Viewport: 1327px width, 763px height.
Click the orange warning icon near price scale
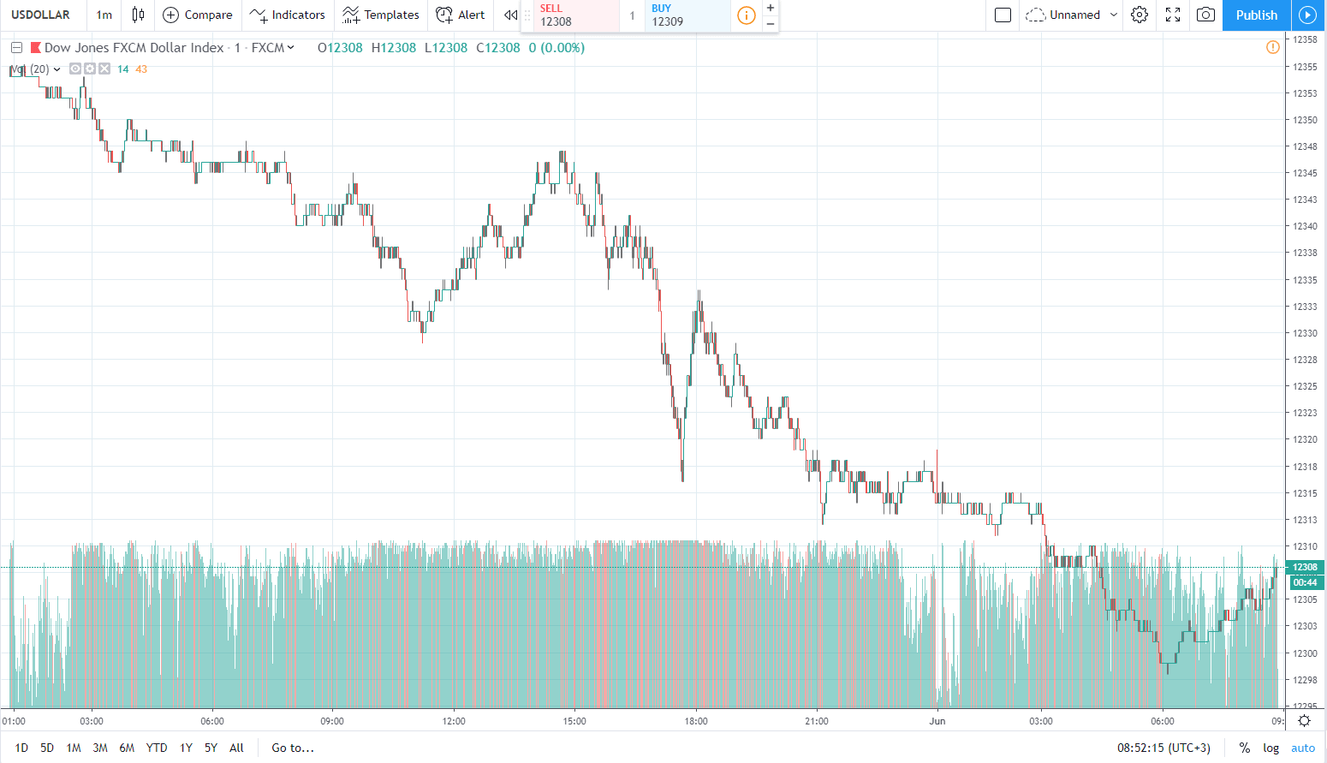coord(1273,47)
